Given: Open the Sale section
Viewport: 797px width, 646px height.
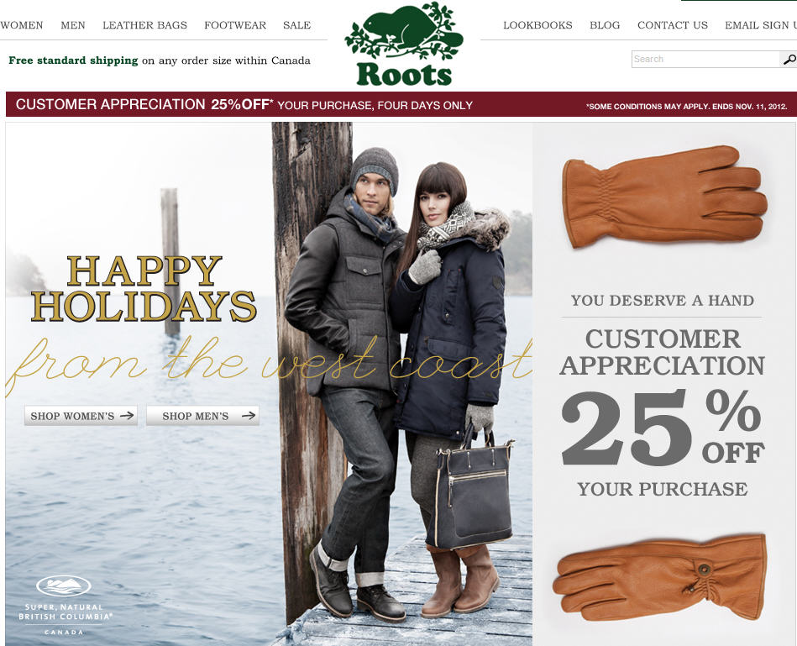Looking at the screenshot, I should click(296, 25).
